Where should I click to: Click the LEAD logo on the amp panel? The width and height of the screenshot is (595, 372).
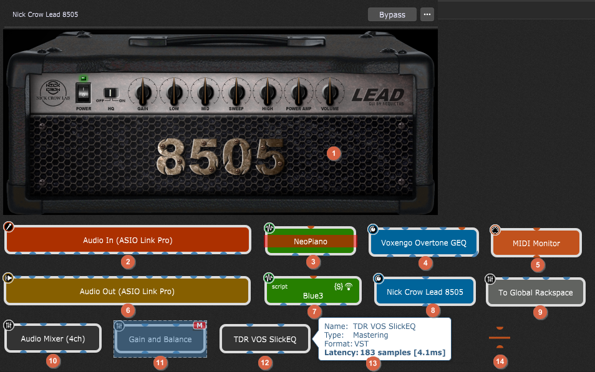coord(377,95)
